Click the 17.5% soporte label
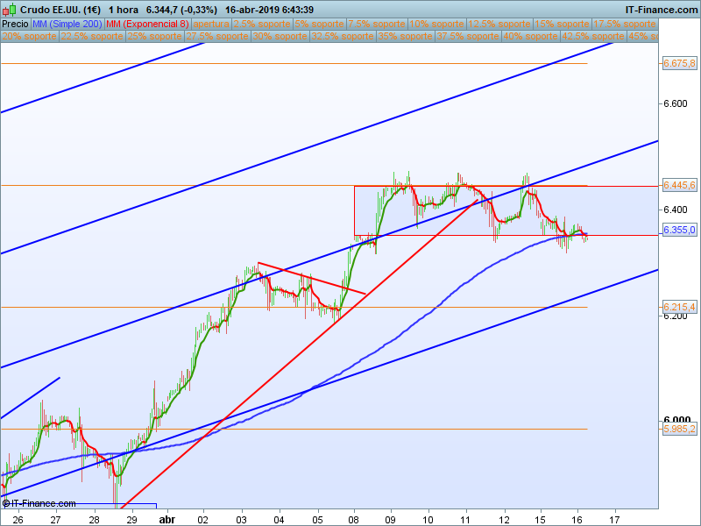701x526 pixels. point(625,25)
